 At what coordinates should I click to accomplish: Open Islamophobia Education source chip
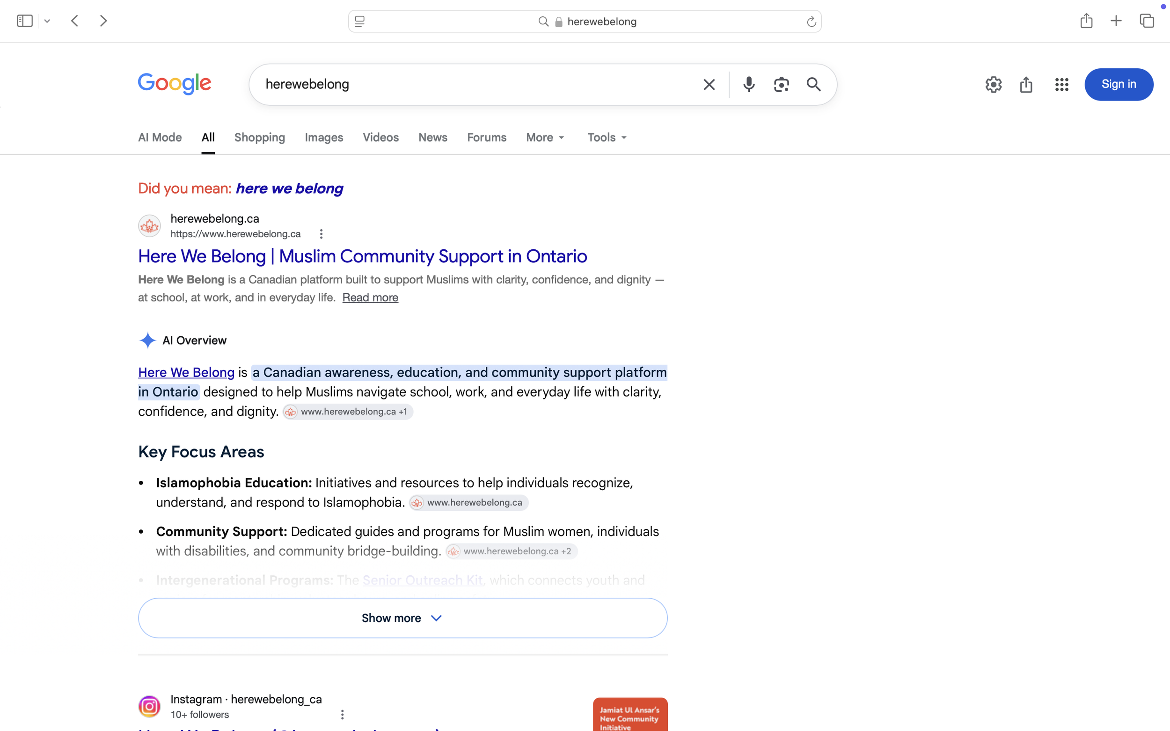click(468, 503)
